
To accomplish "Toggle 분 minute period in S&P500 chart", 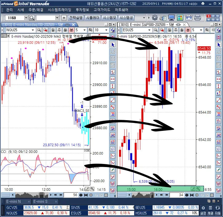I will coord(188,30).
